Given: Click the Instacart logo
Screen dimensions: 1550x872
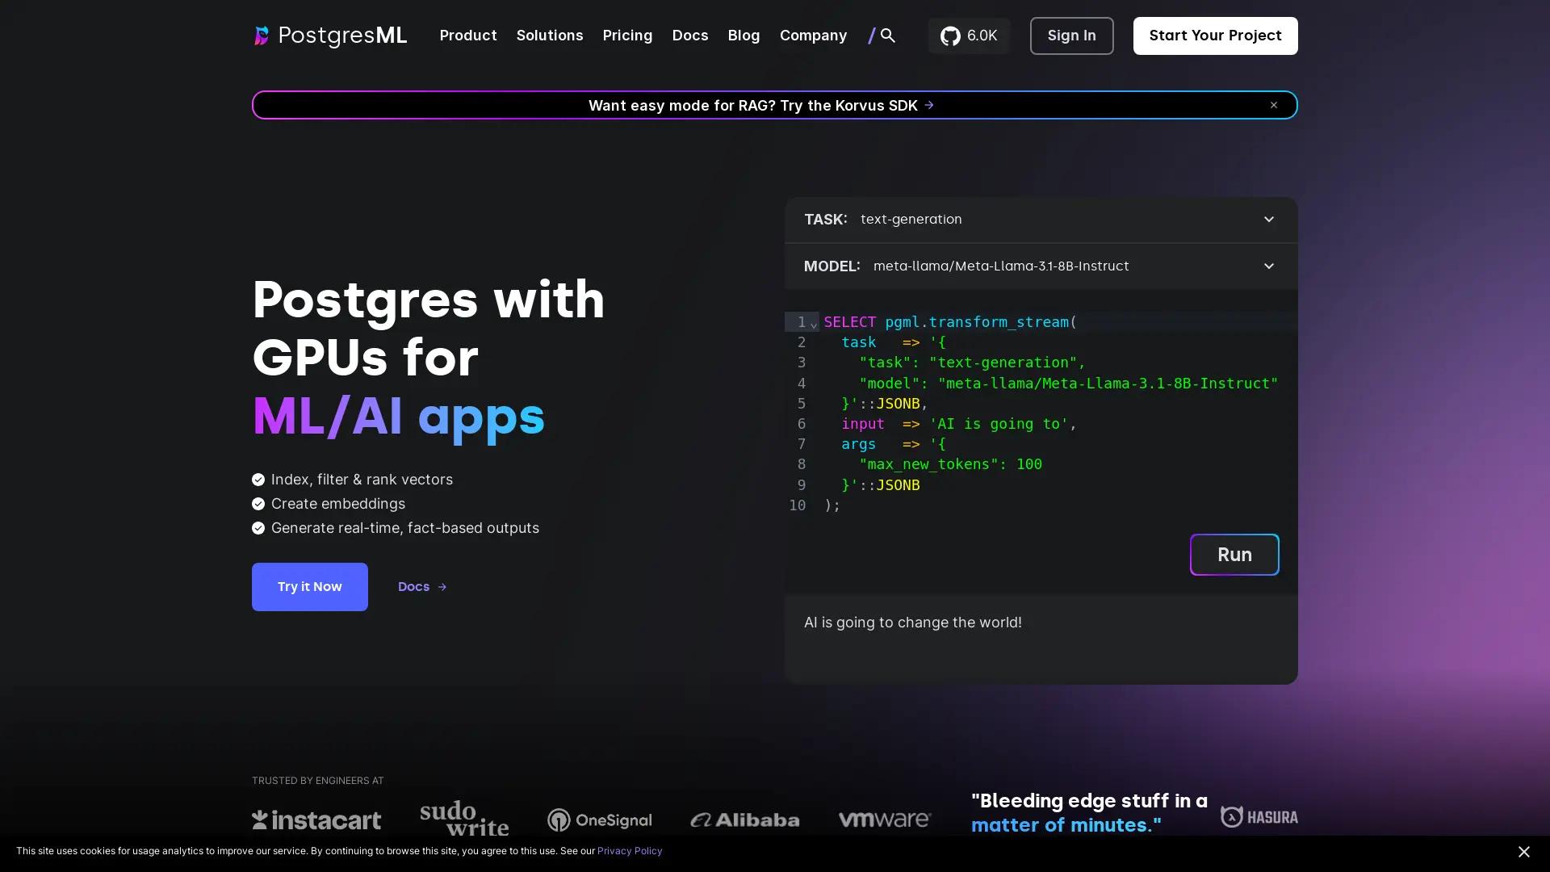Looking at the screenshot, I should pyautogui.click(x=316, y=820).
